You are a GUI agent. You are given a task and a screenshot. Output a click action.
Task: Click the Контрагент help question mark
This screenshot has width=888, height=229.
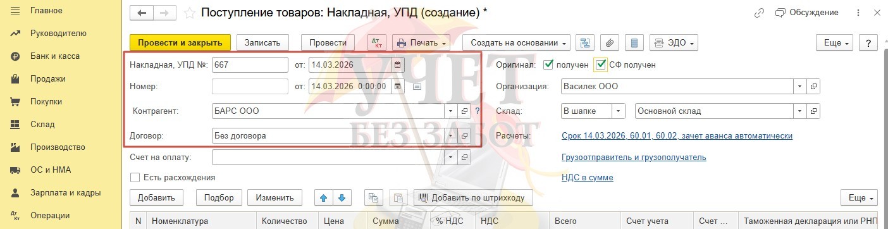click(x=477, y=111)
